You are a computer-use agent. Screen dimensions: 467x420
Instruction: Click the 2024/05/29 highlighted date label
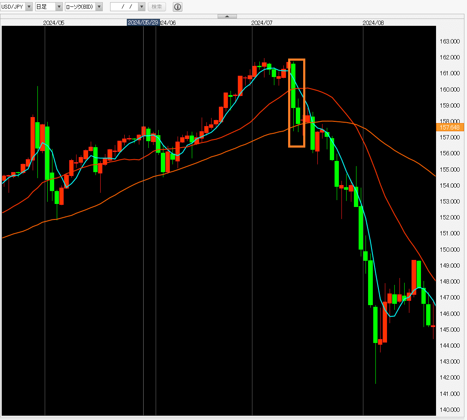point(143,23)
